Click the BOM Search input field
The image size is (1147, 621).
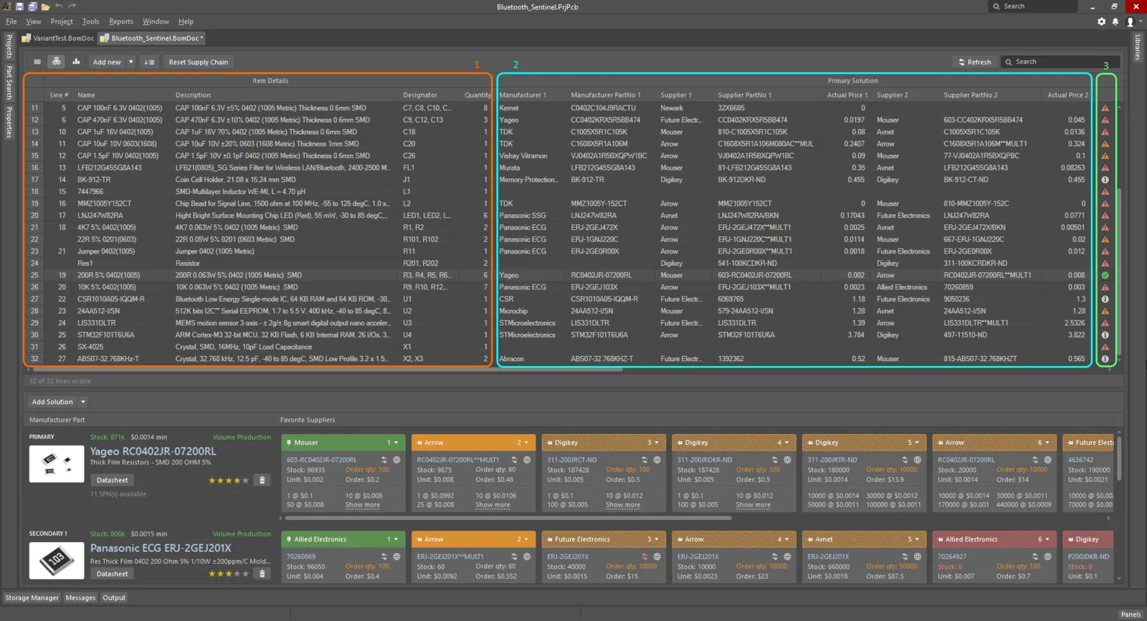1060,62
